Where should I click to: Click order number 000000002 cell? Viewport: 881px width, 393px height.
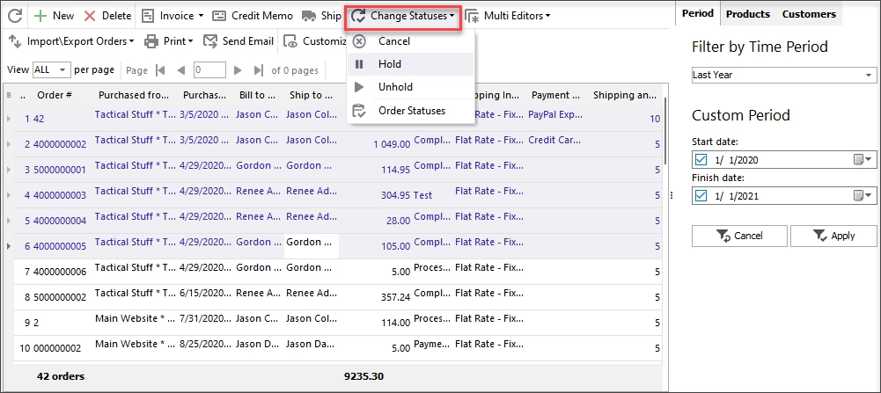57,348
